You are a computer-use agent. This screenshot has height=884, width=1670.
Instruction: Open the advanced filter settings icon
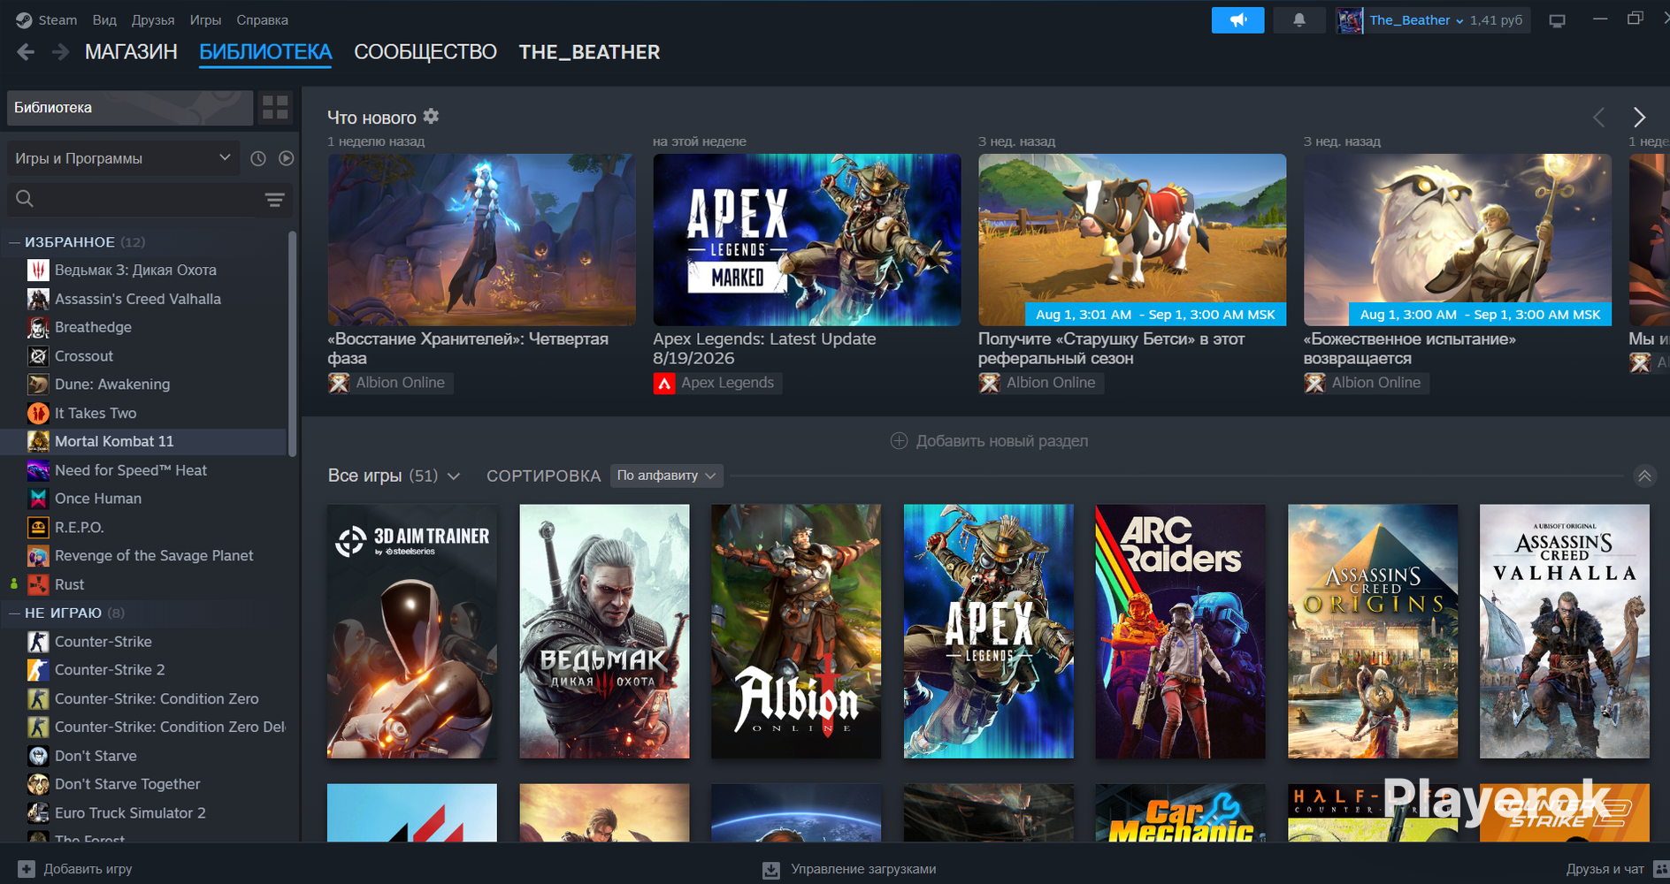[275, 200]
